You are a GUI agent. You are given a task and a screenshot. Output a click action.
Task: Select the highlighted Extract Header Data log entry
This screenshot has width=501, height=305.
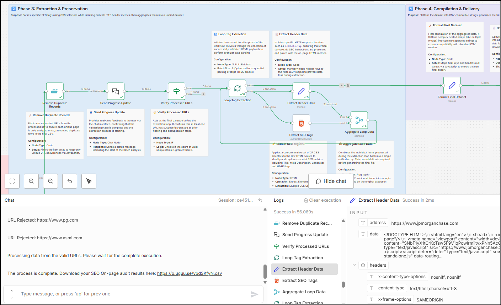tap(304, 269)
